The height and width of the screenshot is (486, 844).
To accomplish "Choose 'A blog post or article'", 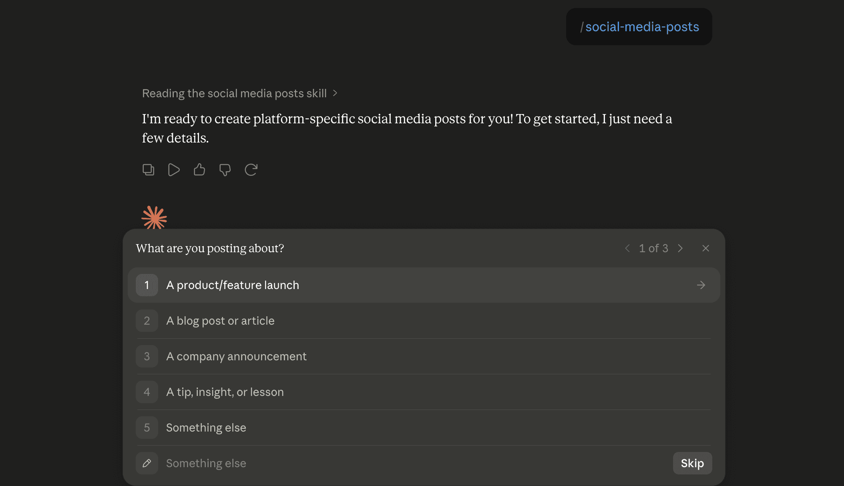I will (x=424, y=321).
